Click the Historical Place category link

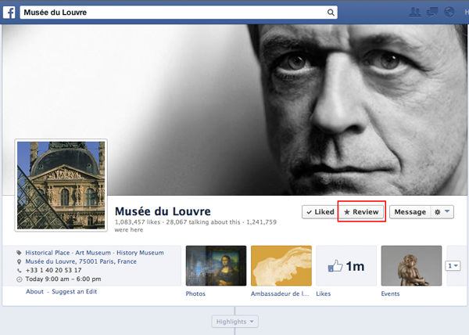pyautogui.click(x=47, y=253)
